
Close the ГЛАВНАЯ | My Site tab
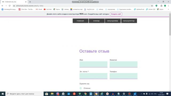[26, 2]
